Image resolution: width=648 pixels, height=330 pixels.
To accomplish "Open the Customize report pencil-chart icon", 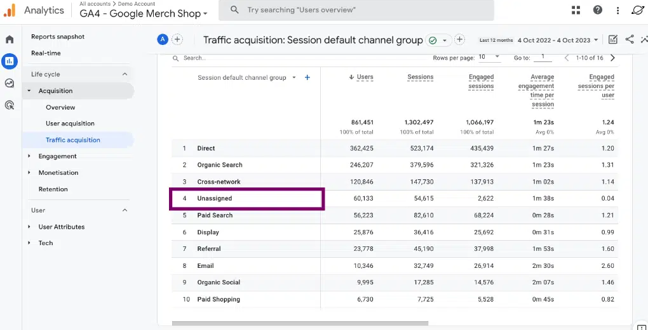I will 612,39.
